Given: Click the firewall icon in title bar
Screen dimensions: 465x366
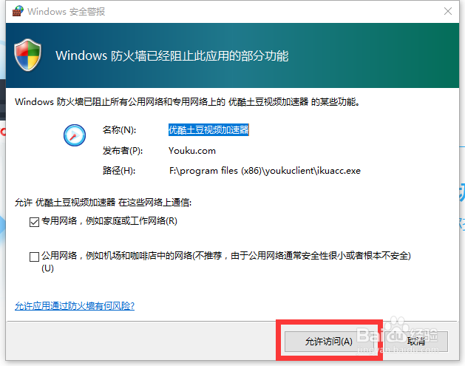Looking at the screenshot, I should point(18,11).
